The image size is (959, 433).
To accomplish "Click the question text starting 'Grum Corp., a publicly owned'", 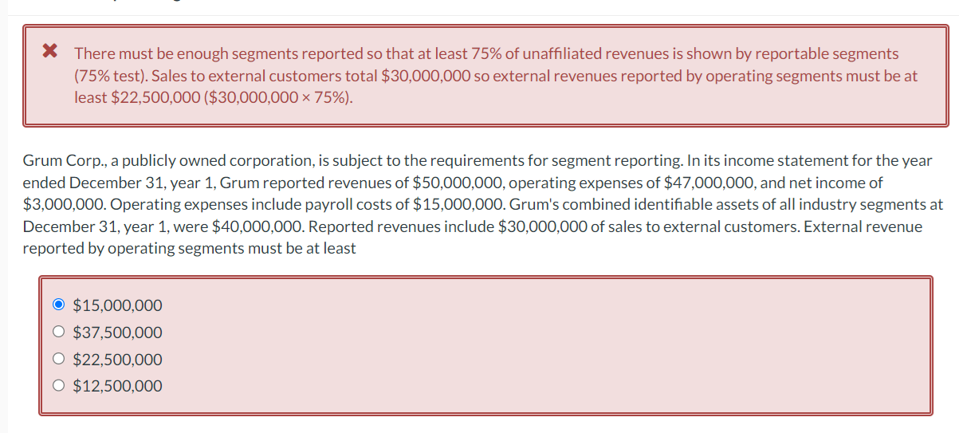I will [x=482, y=204].
